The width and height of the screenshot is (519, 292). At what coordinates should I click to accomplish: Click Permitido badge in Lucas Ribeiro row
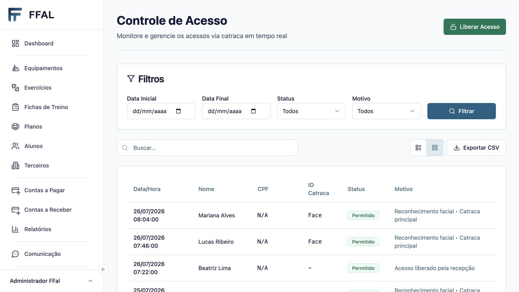click(x=363, y=242)
